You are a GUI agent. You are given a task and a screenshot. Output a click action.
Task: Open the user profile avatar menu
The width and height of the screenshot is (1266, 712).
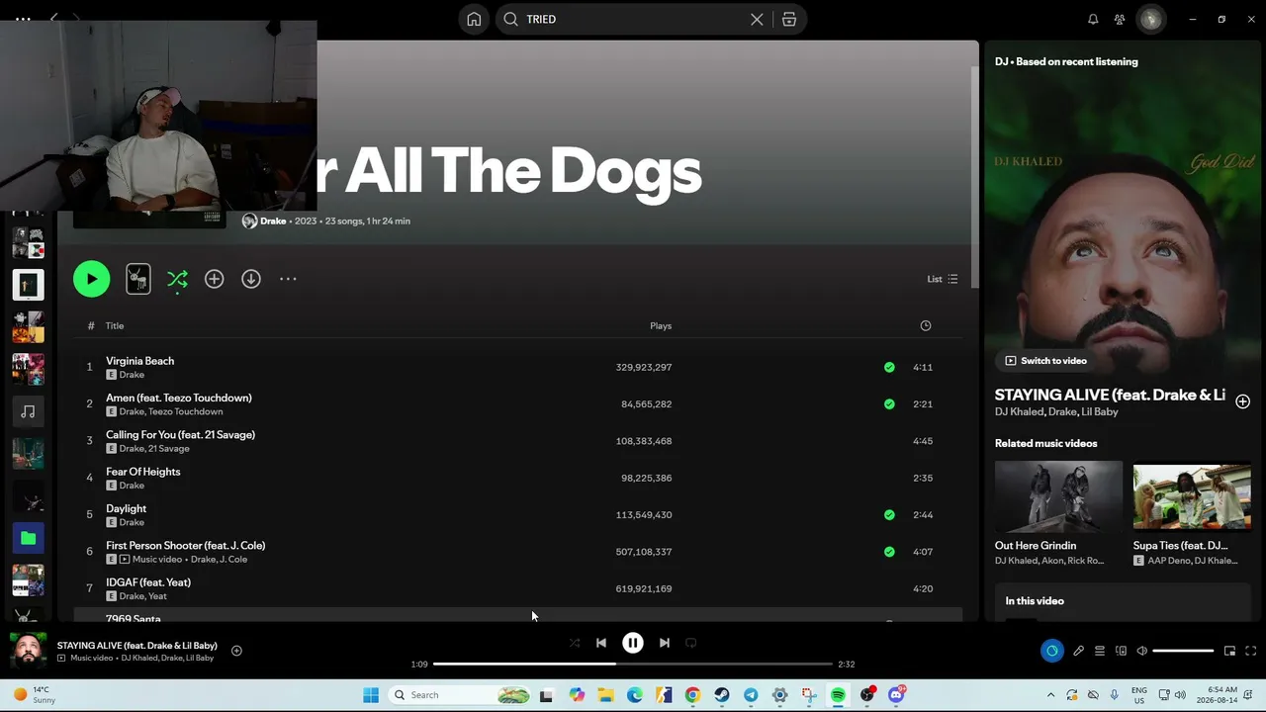(1150, 19)
